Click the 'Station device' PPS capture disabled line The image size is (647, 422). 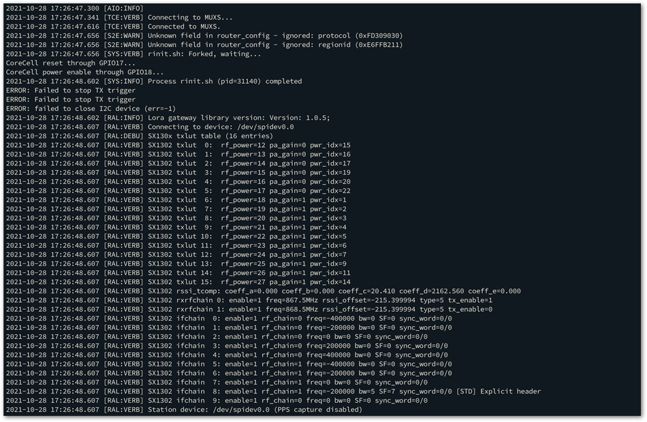tap(184, 409)
